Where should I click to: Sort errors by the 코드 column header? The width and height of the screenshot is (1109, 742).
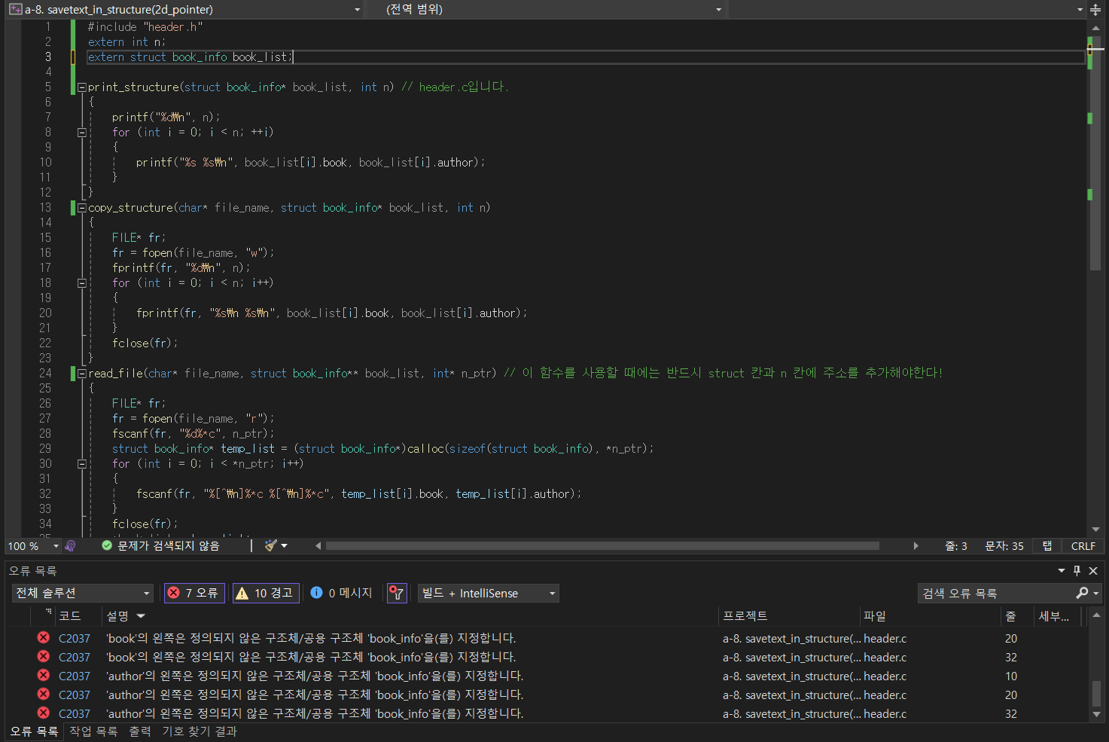click(70, 616)
